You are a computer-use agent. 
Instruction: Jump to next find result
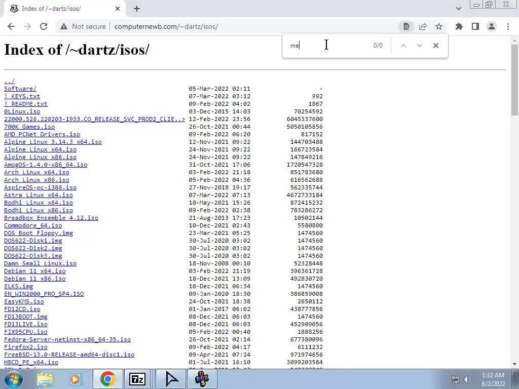pyautogui.click(x=419, y=46)
